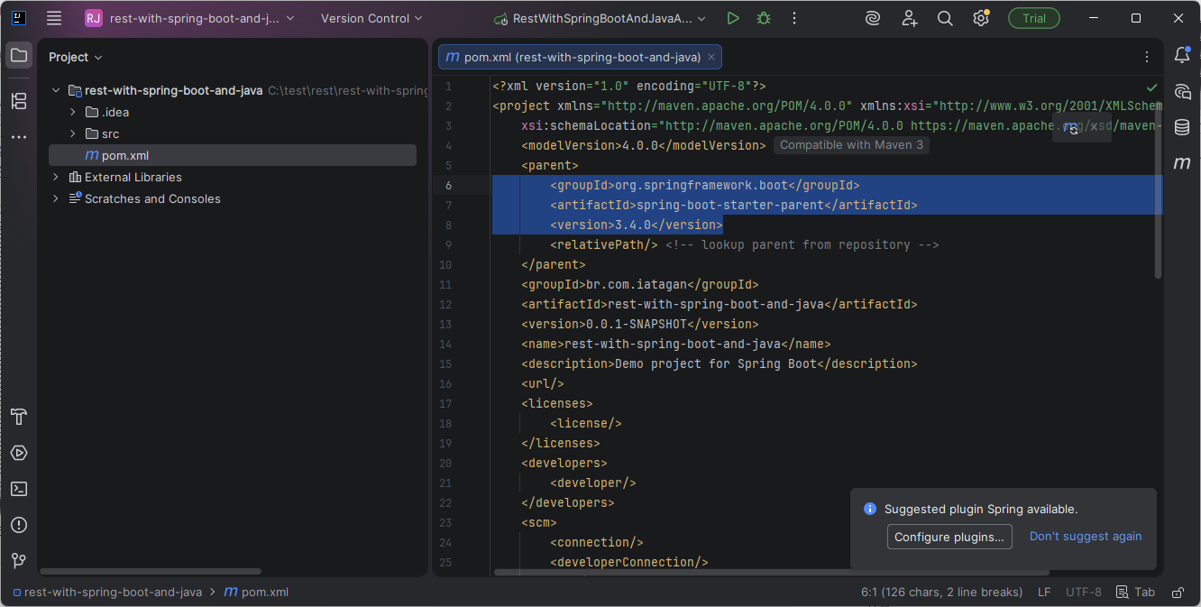Screen dimensions: 1201x607
Task: Expand the External Libraries node
Action: [56, 177]
